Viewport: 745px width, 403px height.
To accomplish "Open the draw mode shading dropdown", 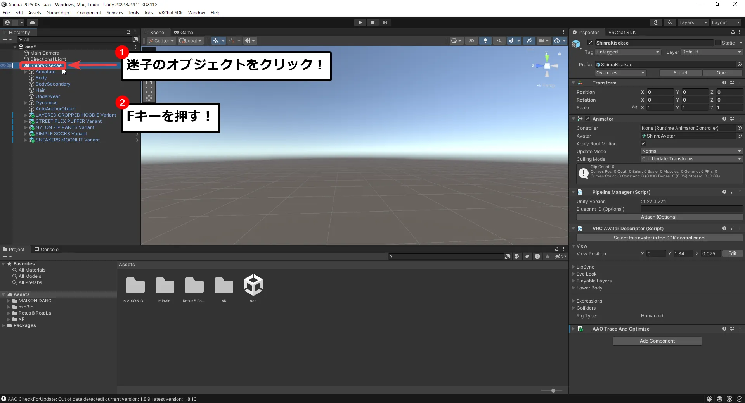I will coord(456,41).
